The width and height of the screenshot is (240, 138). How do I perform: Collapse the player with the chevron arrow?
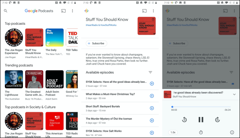234,94
